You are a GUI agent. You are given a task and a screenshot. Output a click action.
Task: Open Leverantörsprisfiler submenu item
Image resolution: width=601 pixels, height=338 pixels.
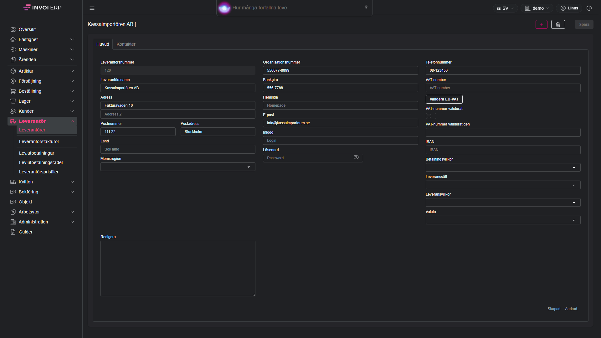(47, 172)
